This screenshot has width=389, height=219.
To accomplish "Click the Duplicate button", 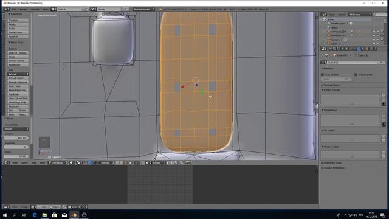I will [x=18, y=106].
